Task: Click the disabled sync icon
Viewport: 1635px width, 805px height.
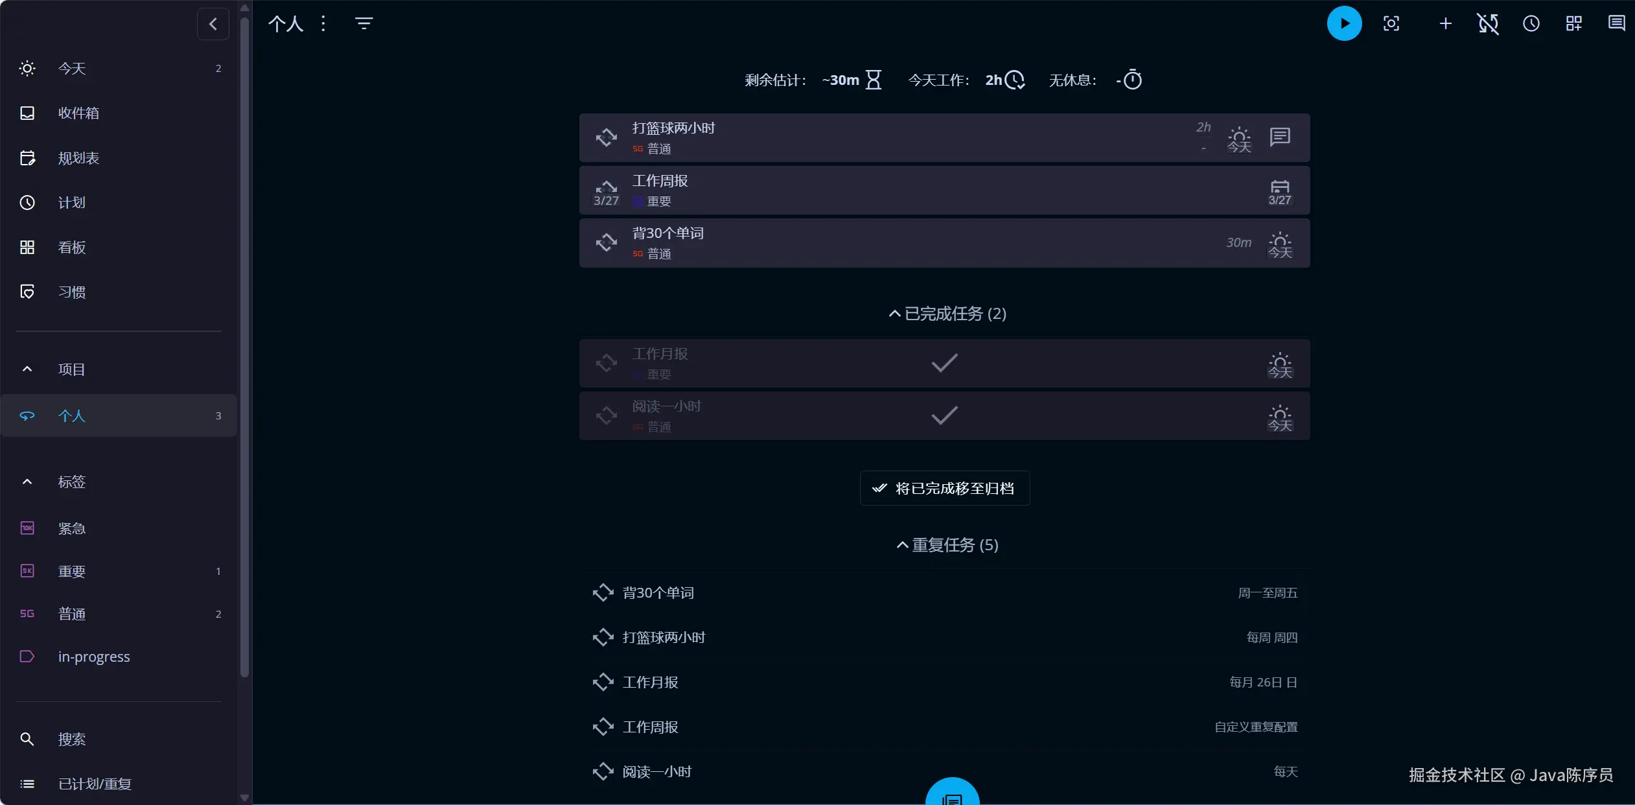Action: point(1488,24)
